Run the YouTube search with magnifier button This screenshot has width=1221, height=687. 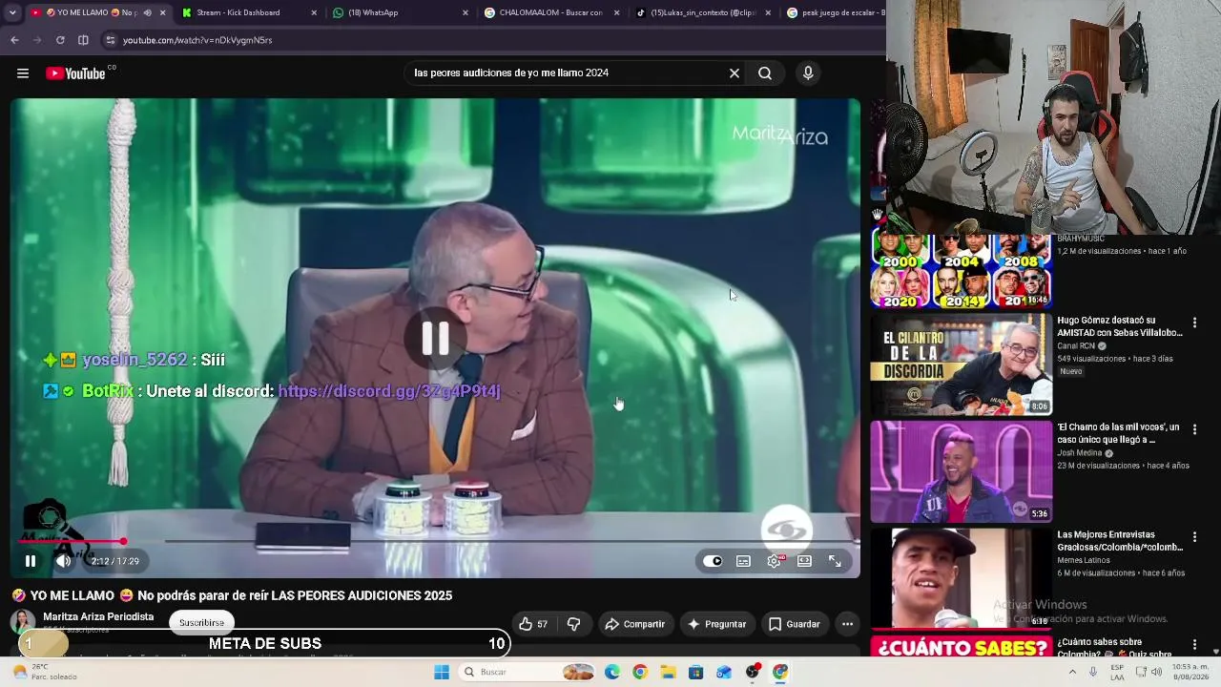[x=765, y=73]
